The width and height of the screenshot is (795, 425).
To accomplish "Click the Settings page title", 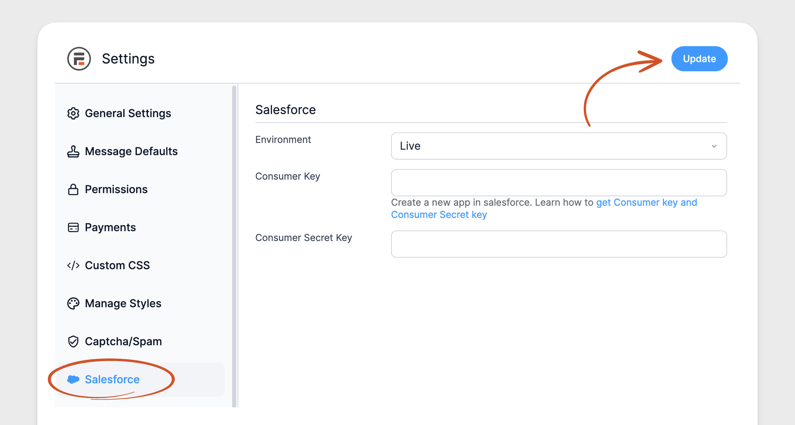I will (x=128, y=59).
